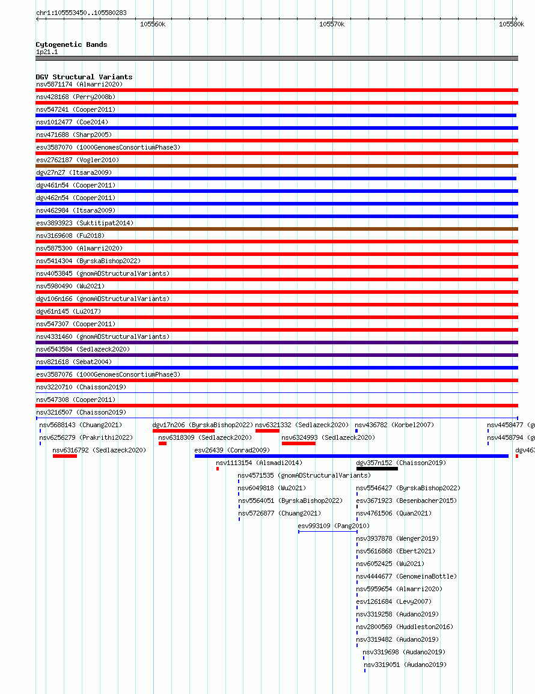The image size is (535, 694).
Task: Open the nsv3216507 (Chaisson2019) entry
Action: click(81, 412)
